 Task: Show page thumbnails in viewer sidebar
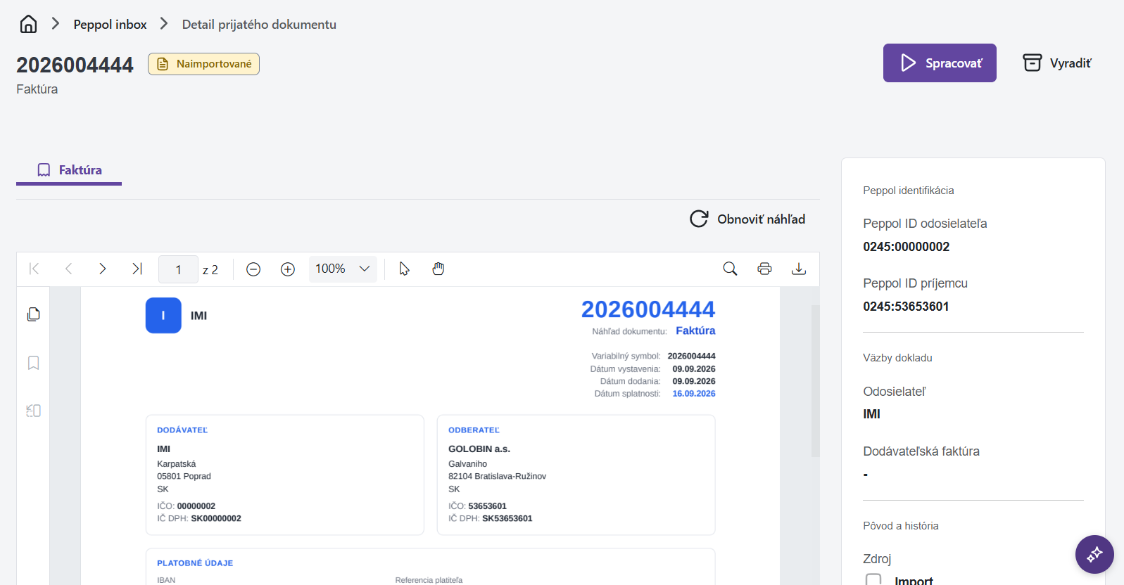33,314
